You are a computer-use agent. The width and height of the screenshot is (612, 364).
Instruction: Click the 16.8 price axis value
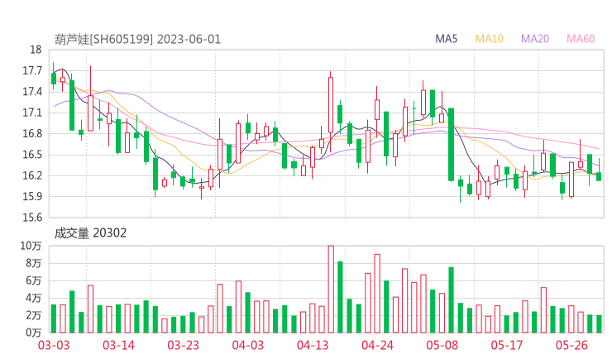[x=32, y=133]
